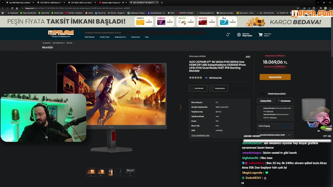
Task: Open Tüm Özellikleri Gör link
Action: pyautogui.click(x=200, y=135)
